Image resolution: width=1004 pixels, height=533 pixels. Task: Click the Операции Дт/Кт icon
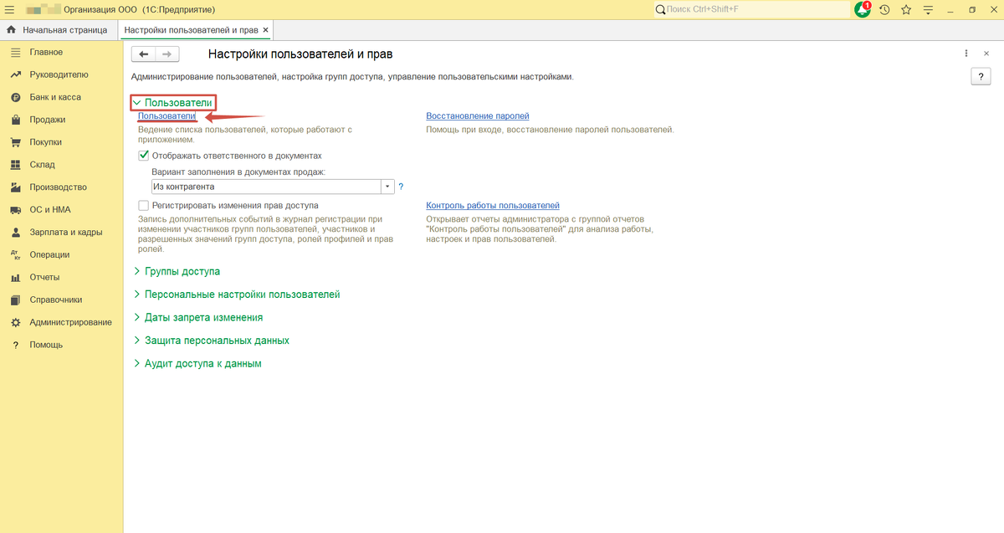(x=15, y=255)
